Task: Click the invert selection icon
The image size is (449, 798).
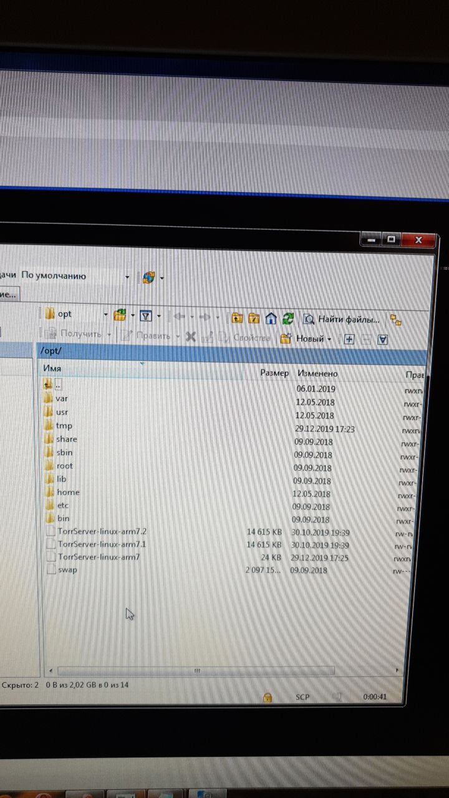Action: [x=383, y=339]
